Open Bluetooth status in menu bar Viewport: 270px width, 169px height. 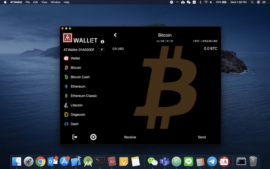(x=200, y=2)
